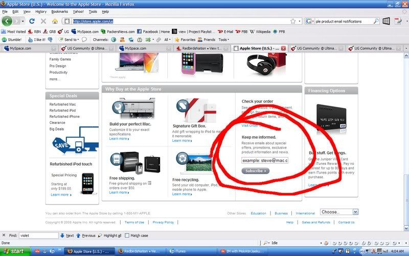Click the Subscribe button

point(255,171)
